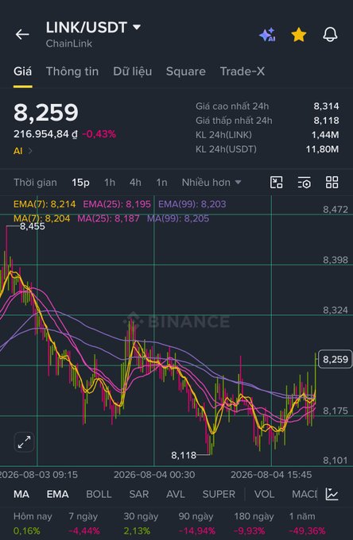
Task: Tap the Thời gian label
Action: pyautogui.click(x=35, y=182)
